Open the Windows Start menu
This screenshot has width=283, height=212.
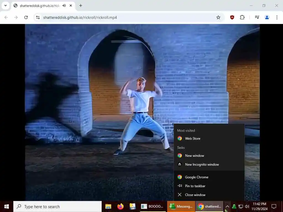7,206
